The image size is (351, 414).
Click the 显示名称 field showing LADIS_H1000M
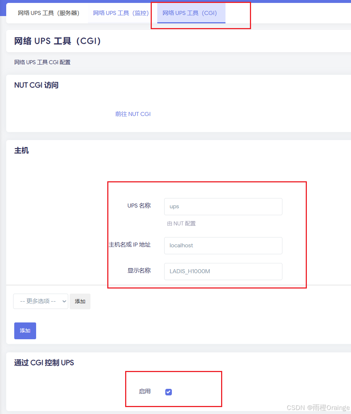(223, 271)
